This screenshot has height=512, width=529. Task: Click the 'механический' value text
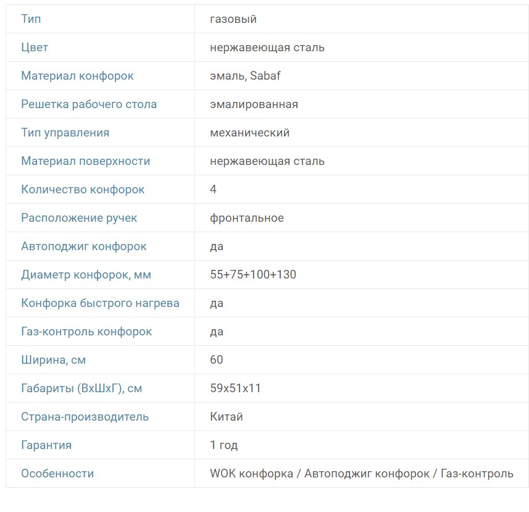(249, 133)
